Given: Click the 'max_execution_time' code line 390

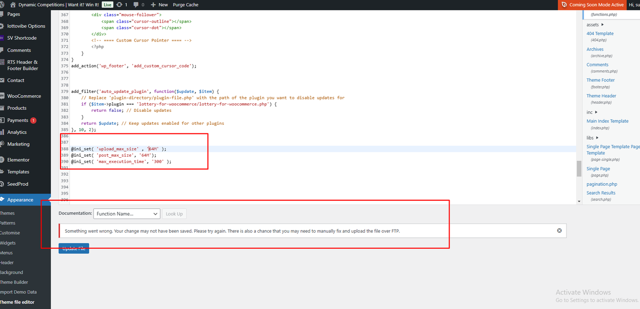Looking at the screenshot, I should coord(121,162).
